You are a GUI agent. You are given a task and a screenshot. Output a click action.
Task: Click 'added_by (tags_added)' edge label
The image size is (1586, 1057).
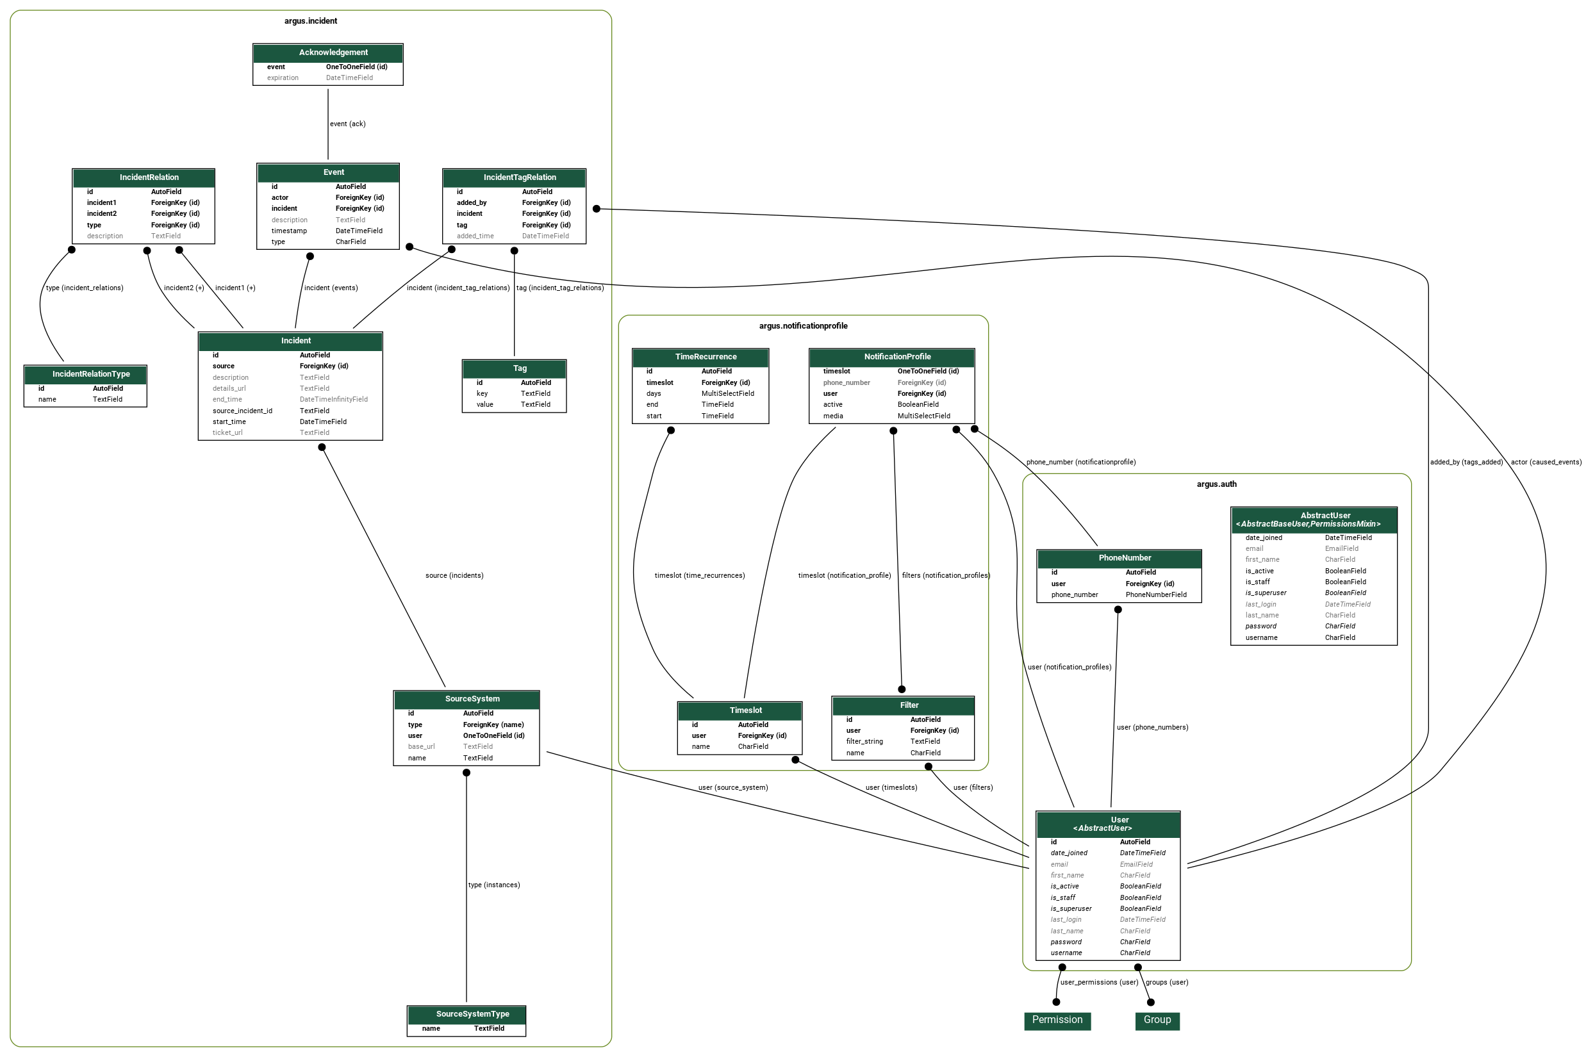tap(1467, 463)
